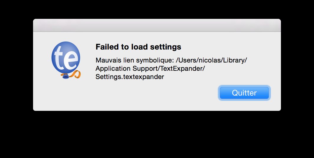Click the balloon's blue knot base

coord(66,76)
